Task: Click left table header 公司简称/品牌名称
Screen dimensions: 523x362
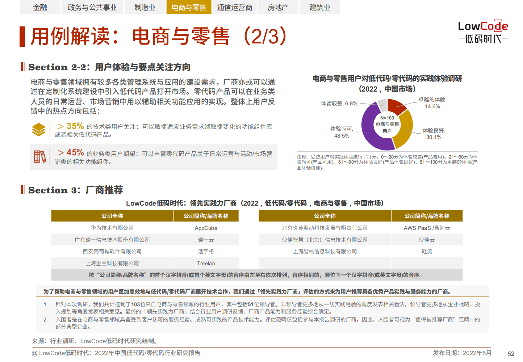Action: pos(206,216)
